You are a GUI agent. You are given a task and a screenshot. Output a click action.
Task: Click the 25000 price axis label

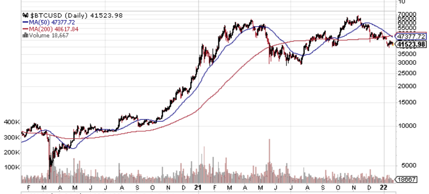click(x=407, y=73)
